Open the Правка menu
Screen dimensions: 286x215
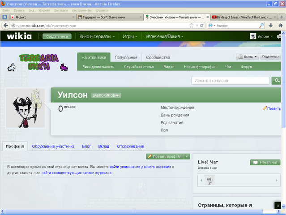click(x=19, y=10)
